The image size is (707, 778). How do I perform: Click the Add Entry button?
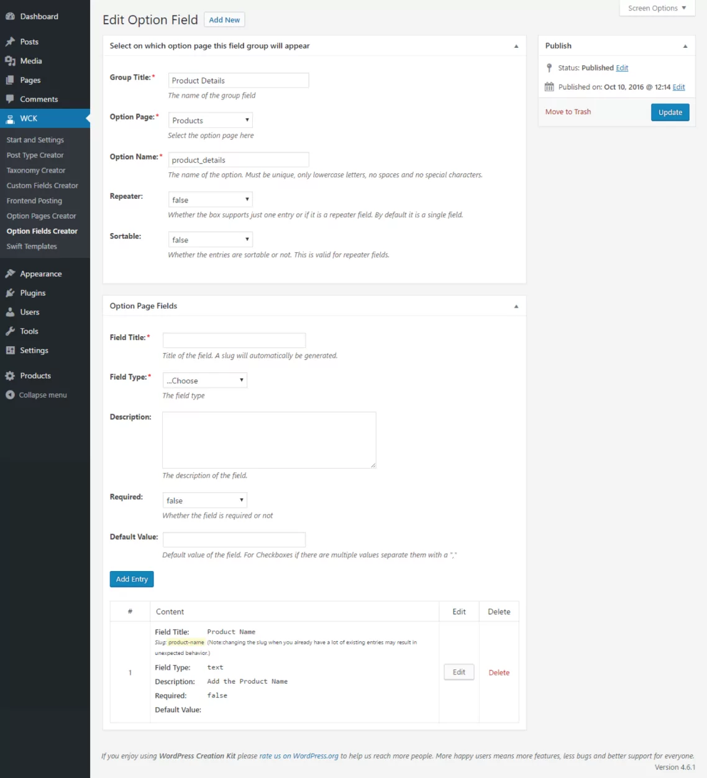click(x=132, y=579)
